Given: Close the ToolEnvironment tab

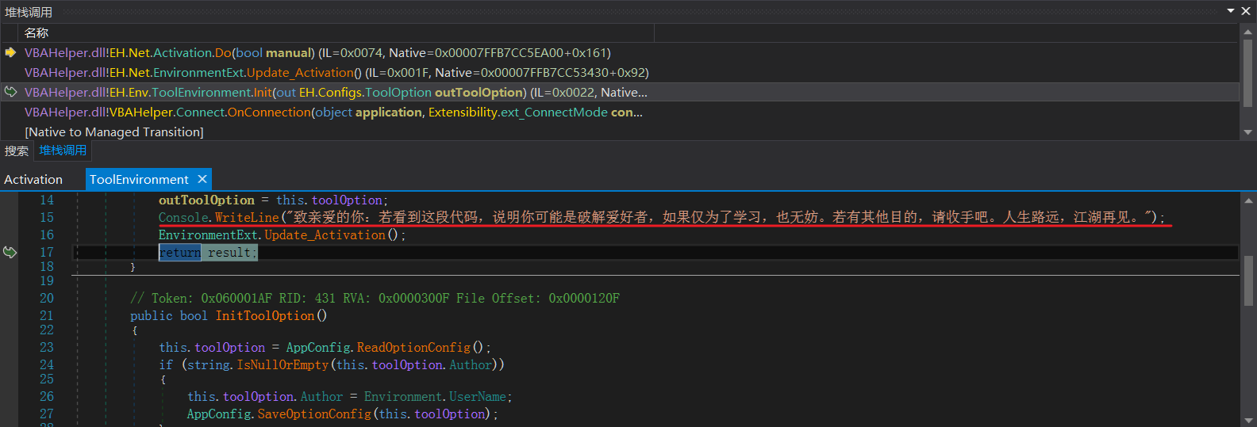Looking at the screenshot, I should pyautogui.click(x=202, y=179).
